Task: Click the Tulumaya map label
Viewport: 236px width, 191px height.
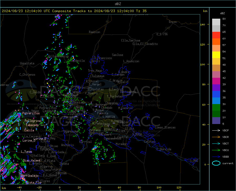Action: (98, 76)
